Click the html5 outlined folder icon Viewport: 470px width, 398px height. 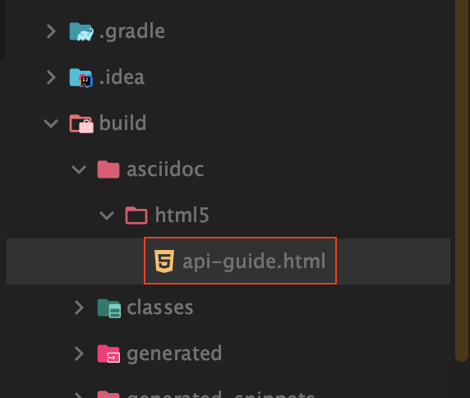136,215
